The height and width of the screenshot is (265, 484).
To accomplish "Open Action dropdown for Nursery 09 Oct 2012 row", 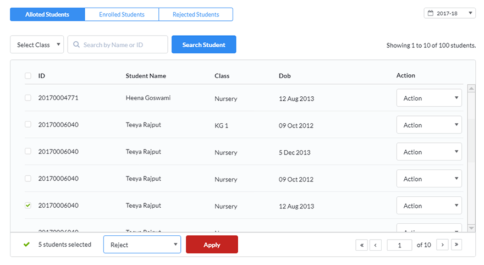I will click(429, 178).
